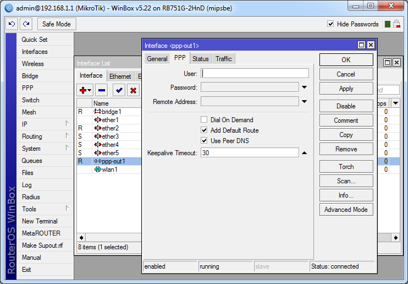Viewport: 408px width, 284px height.
Task: Expand the Remote Address field arrow
Action: (x=305, y=101)
